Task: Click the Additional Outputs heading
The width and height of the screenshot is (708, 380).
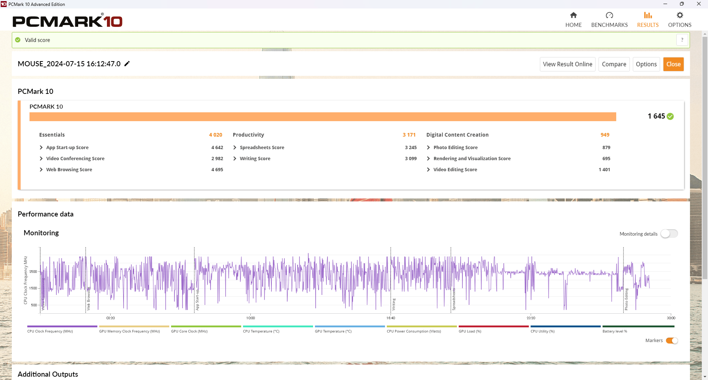Action: pos(48,374)
